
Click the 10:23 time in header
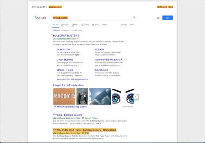point(170,7)
